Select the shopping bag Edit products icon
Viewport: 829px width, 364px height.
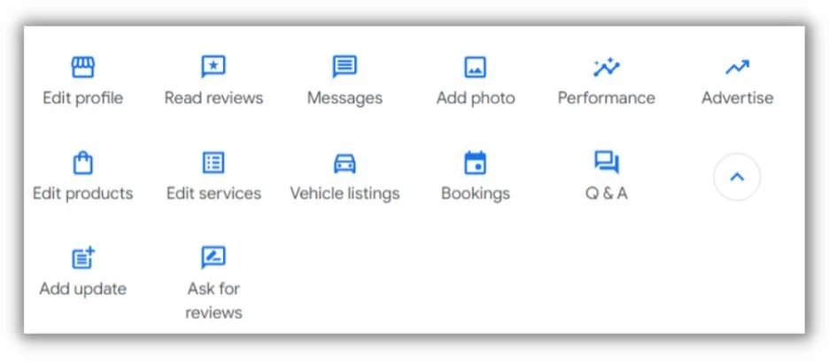(x=83, y=163)
